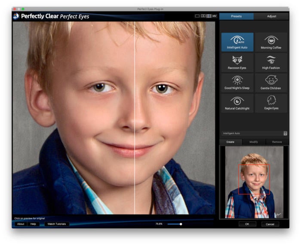Switch to side-by-side view
The height and width of the screenshot is (245, 301).
click(203, 16)
